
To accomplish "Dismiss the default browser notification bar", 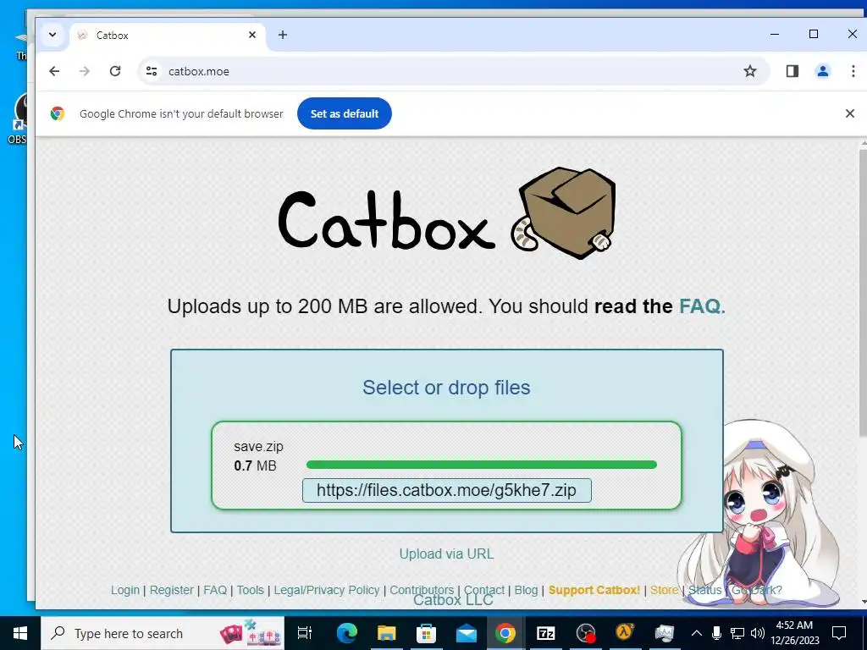I will pyautogui.click(x=850, y=113).
